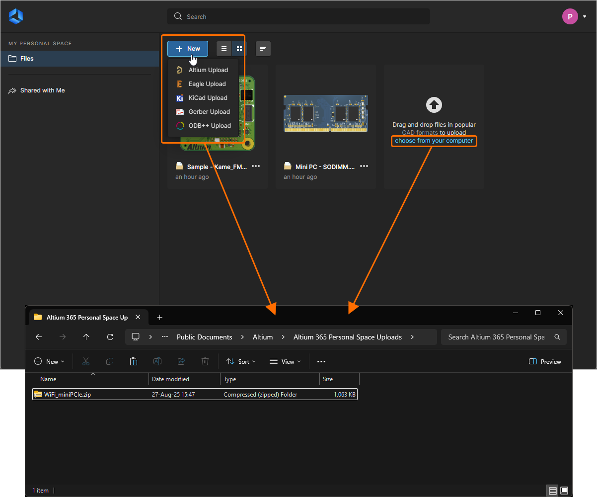The height and width of the screenshot is (497, 597).
Task: Click the Altium 365 logo icon
Action: 16,16
